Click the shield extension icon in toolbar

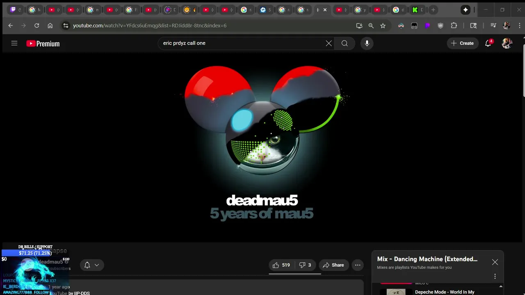click(x=441, y=25)
